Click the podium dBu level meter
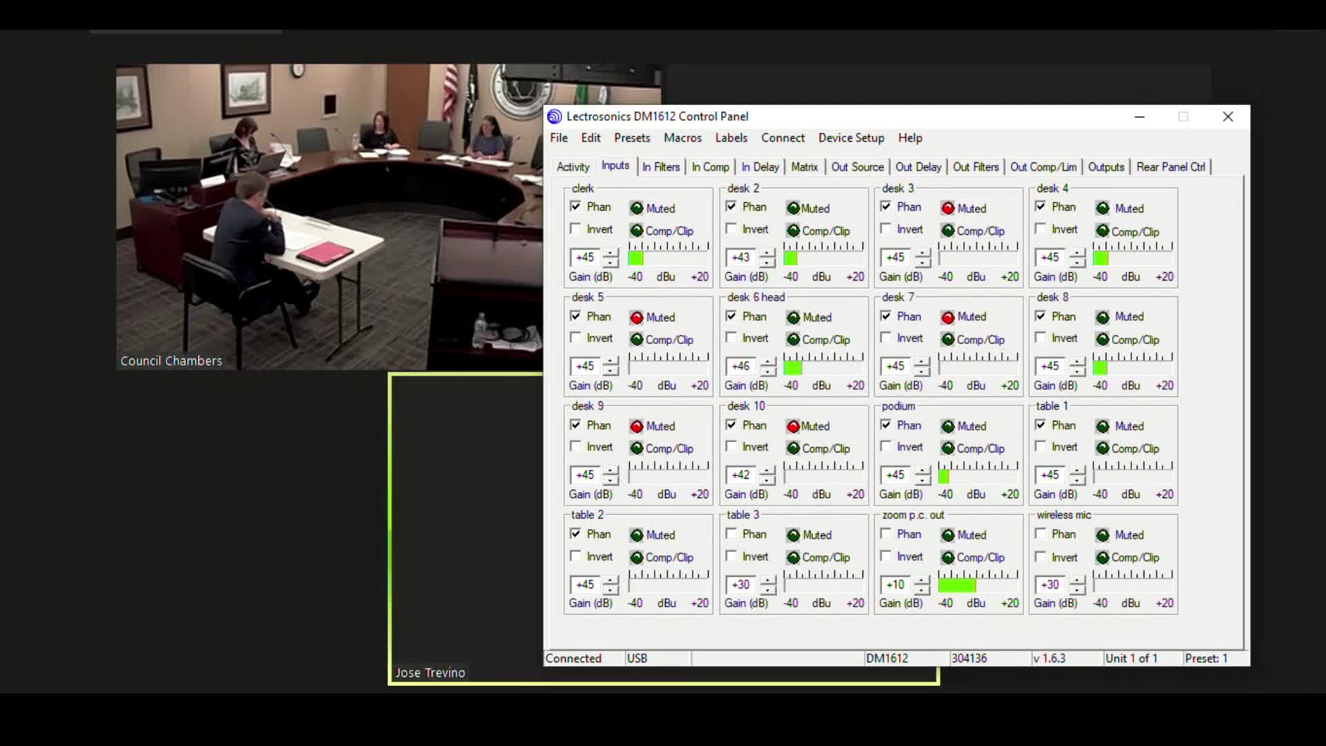 [x=977, y=476]
